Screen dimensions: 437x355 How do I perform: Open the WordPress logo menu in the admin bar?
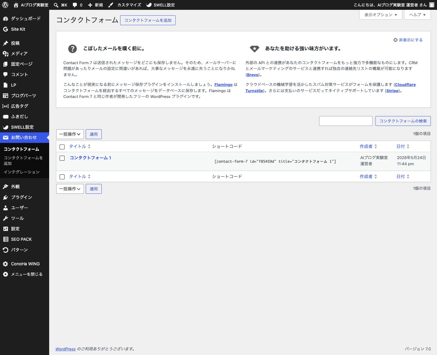pos(5,5)
